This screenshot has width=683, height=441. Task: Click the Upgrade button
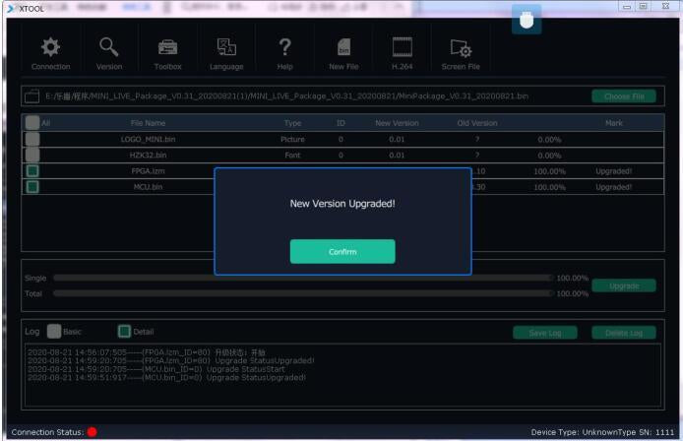[624, 285]
